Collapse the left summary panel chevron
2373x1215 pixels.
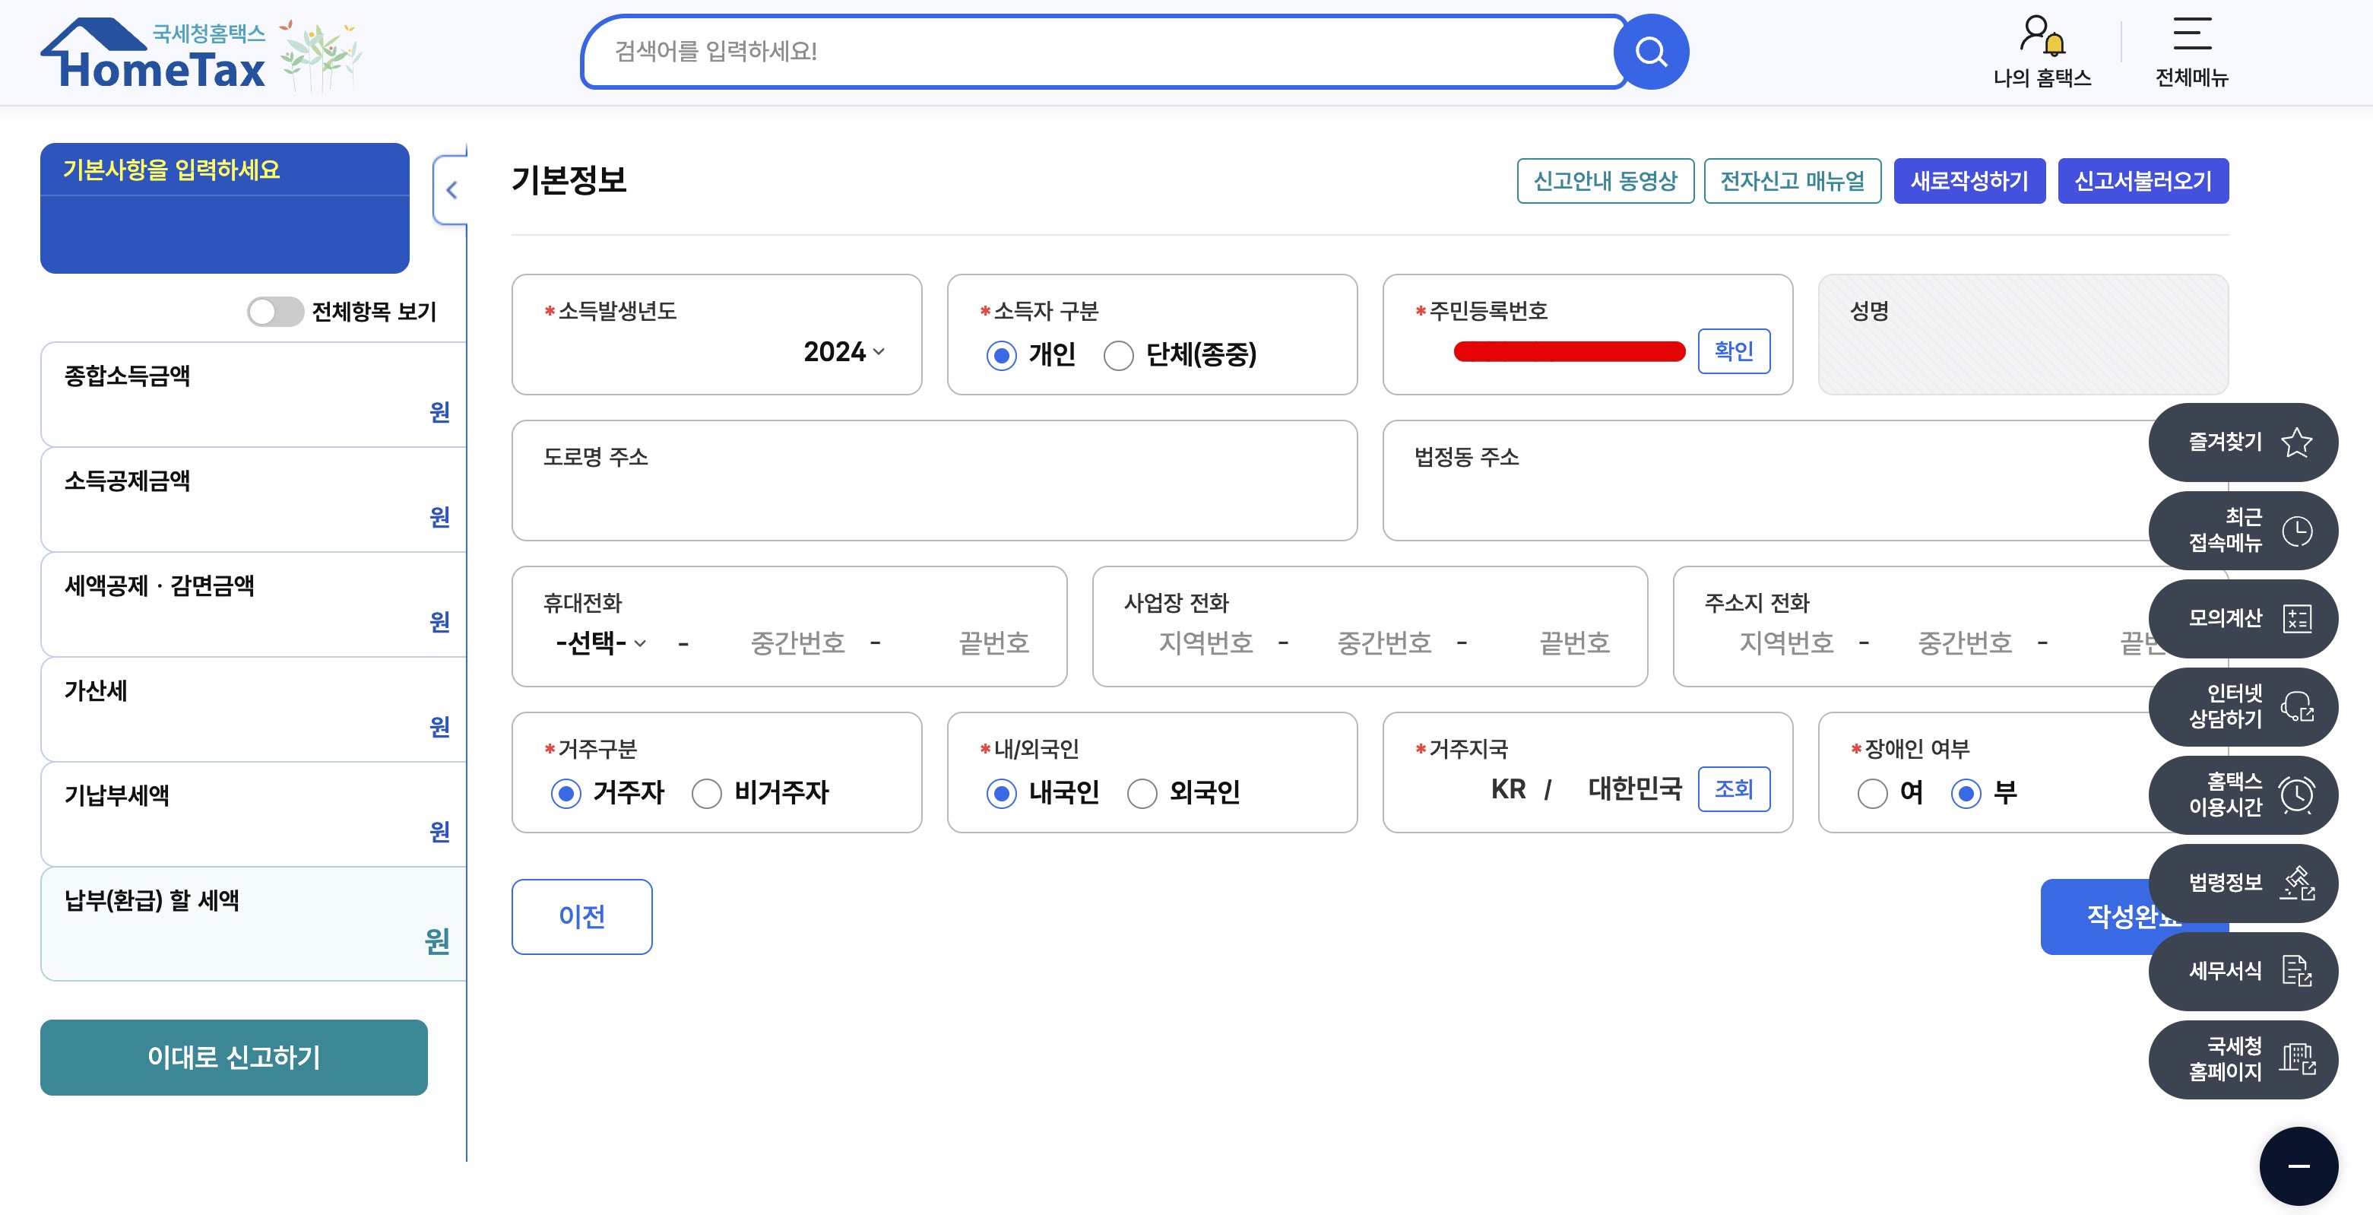(x=451, y=191)
